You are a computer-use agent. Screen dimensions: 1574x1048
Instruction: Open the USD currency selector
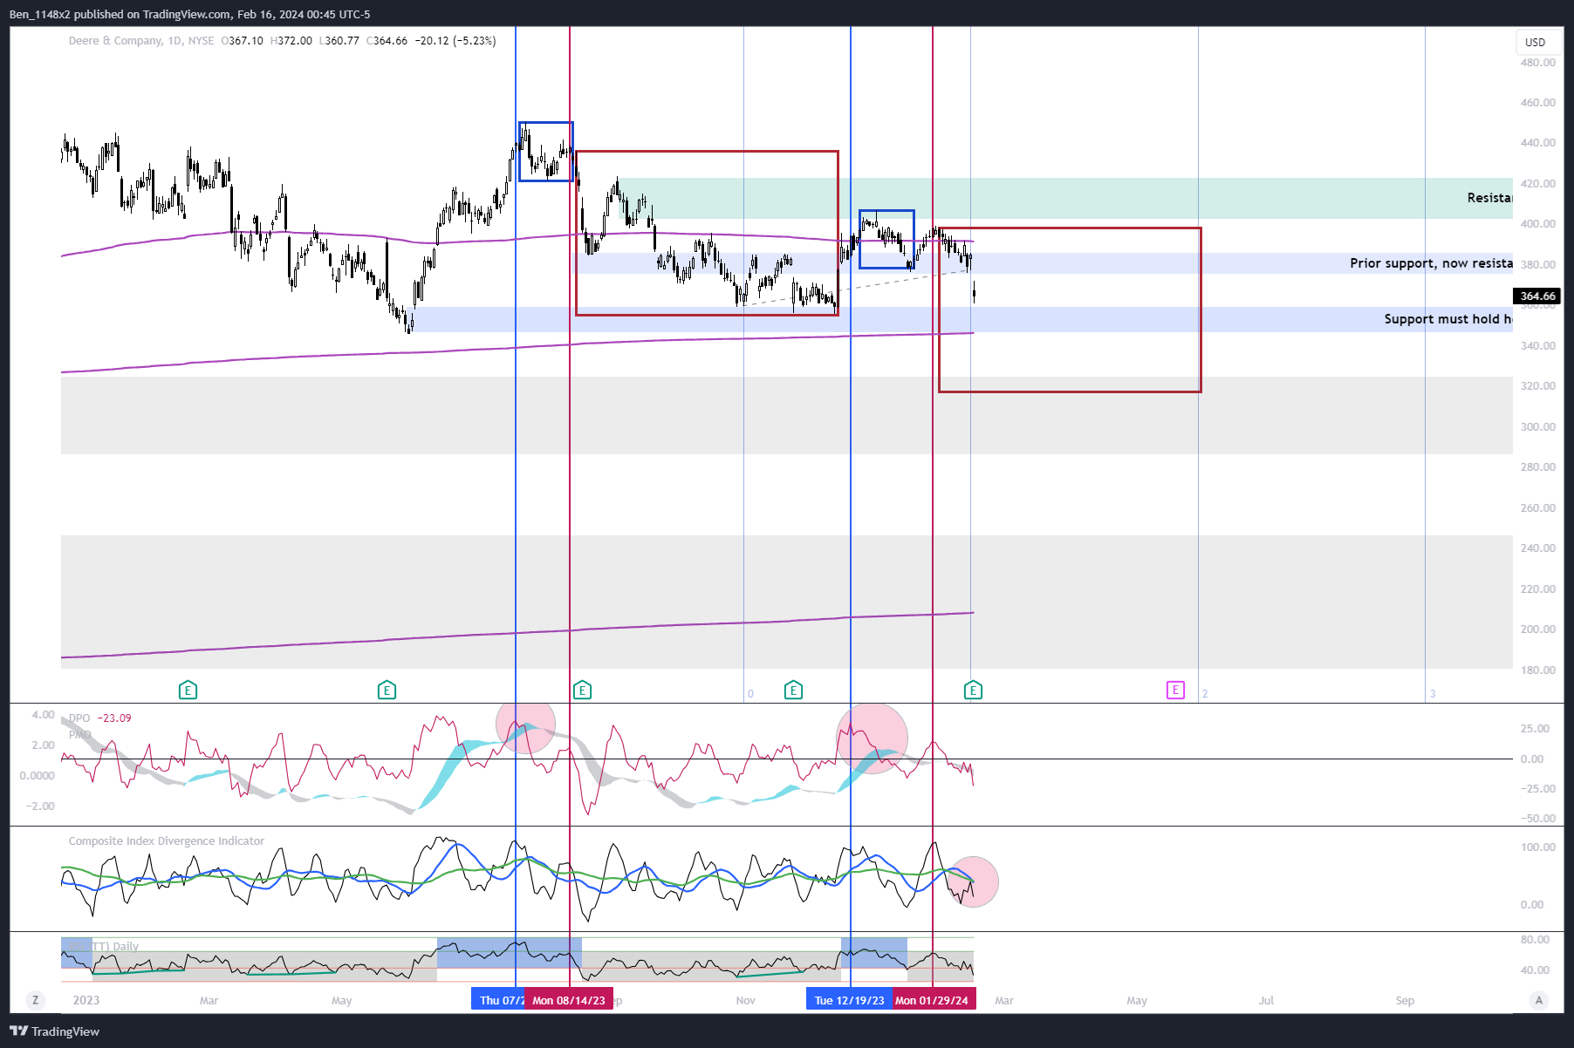[x=1538, y=42]
